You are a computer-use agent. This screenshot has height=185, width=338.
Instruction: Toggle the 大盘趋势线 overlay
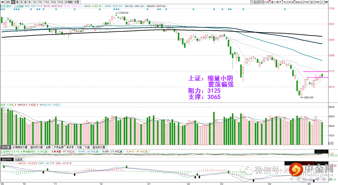click(x=257, y=2)
